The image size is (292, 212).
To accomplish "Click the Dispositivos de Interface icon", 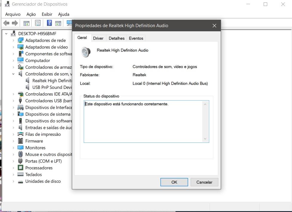I will pos(21,107).
